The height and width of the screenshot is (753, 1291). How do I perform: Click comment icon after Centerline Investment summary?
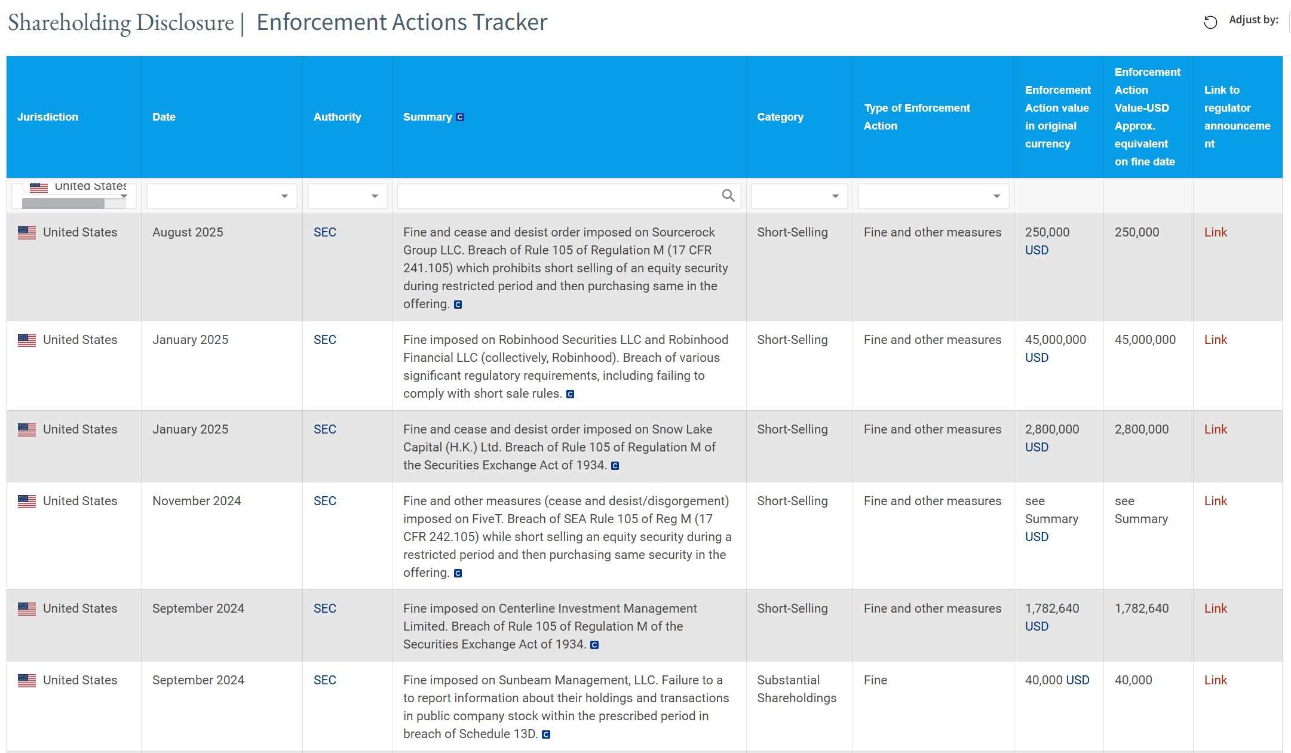click(x=594, y=645)
